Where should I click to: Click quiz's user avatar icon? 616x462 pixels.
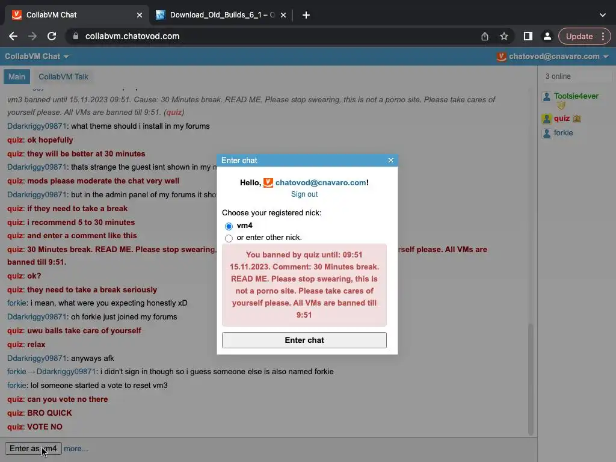(546, 119)
